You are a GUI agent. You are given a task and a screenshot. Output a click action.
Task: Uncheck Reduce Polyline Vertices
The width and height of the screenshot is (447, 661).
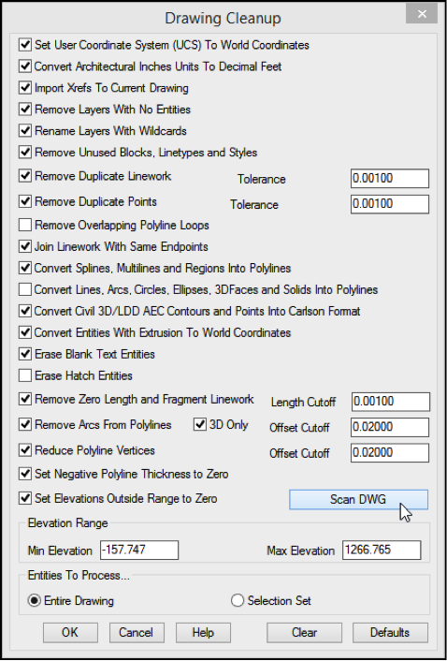click(x=25, y=450)
